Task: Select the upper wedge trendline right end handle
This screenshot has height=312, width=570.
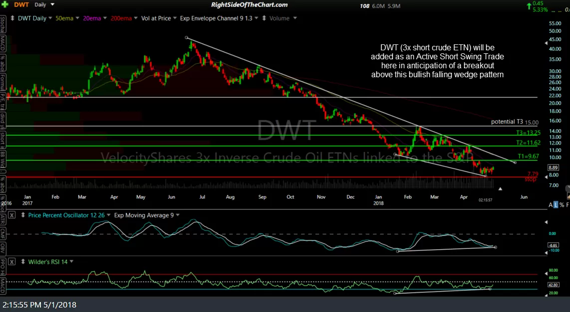Action: point(515,162)
